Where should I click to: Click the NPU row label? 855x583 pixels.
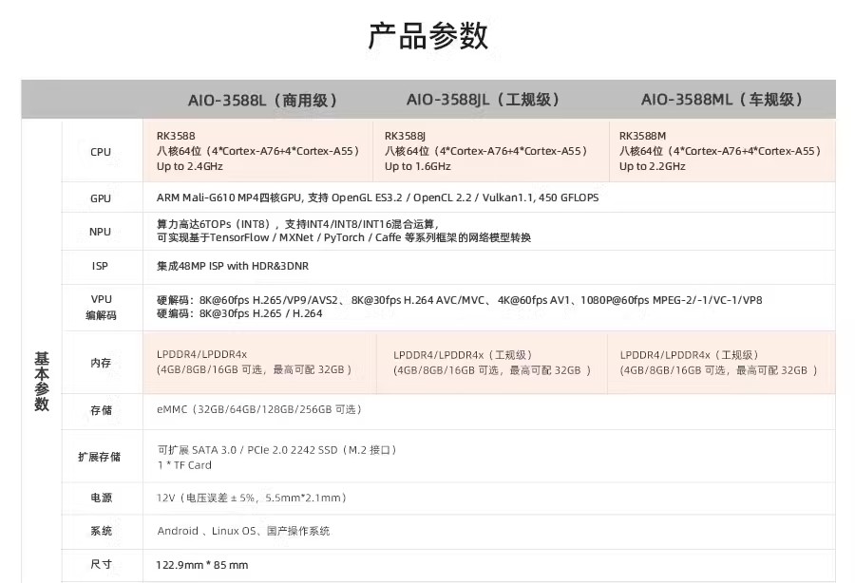(101, 232)
